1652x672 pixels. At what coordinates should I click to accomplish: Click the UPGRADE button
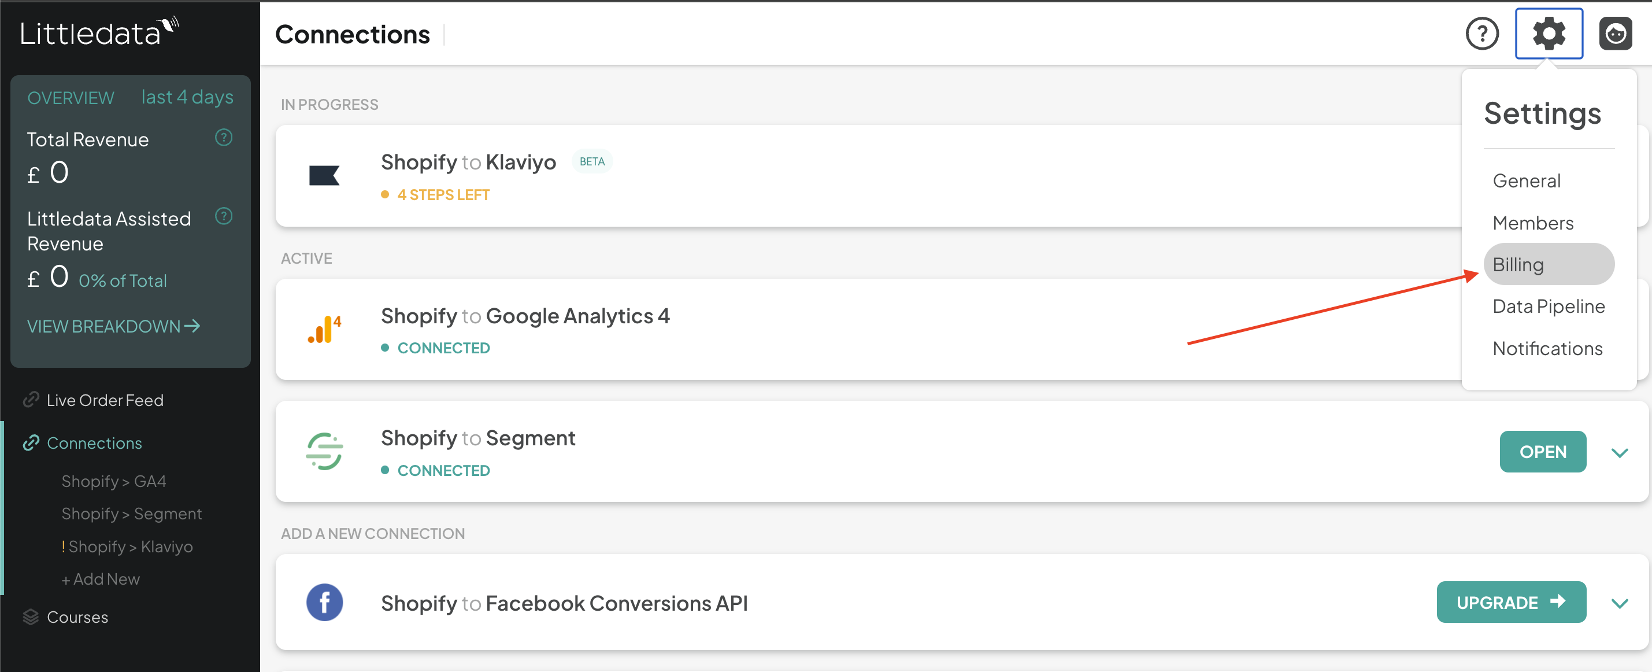coord(1511,602)
